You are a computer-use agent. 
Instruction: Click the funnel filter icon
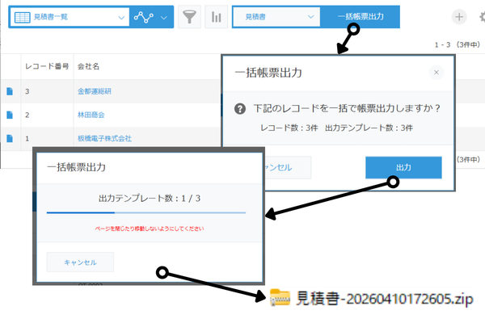coord(189,17)
